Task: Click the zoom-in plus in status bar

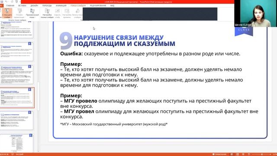Action: point(270,154)
